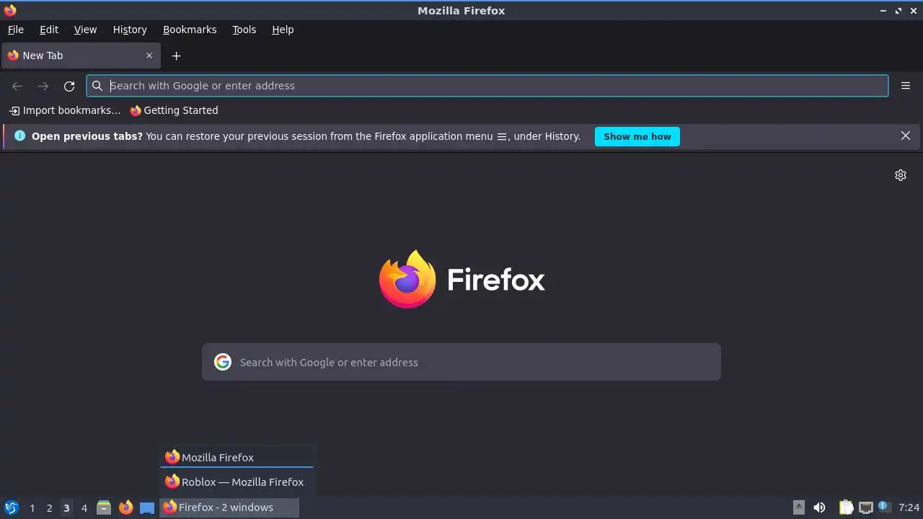Image resolution: width=923 pixels, height=519 pixels.
Task: Click the Firefox icon in title bar
Action: click(10, 10)
